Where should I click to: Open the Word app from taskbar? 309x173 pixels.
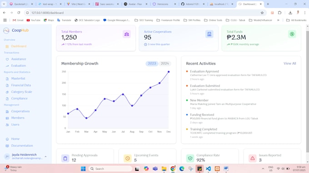[226, 168]
